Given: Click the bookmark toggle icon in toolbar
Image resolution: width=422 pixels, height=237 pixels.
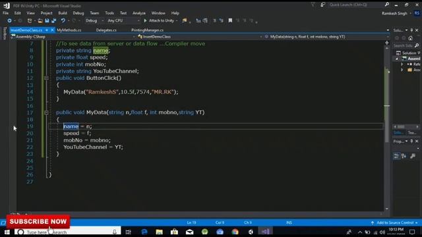Looking at the screenshot, I should click(230, 20).
